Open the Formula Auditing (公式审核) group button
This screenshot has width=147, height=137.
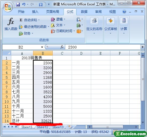point(111,29)
